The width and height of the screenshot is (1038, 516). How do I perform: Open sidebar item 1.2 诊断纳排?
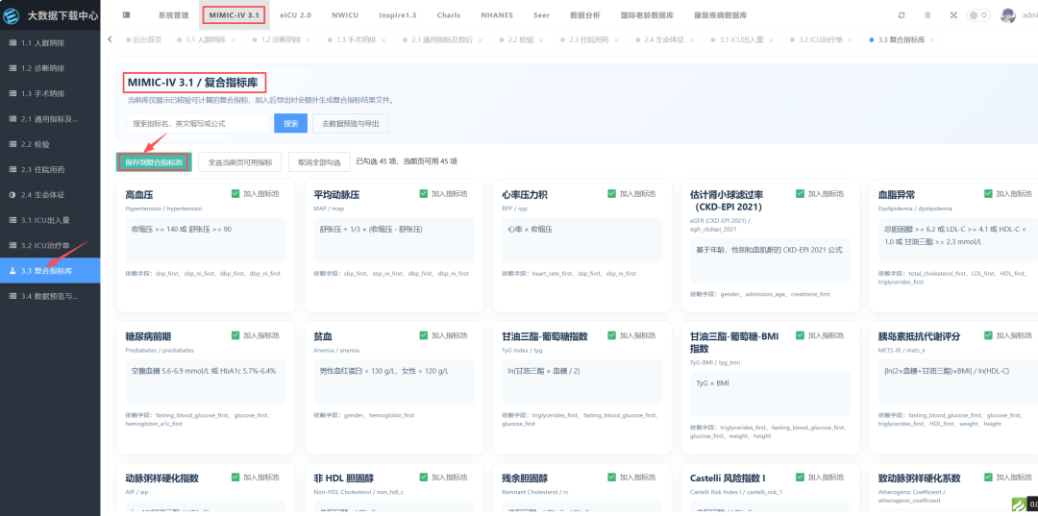50,68
